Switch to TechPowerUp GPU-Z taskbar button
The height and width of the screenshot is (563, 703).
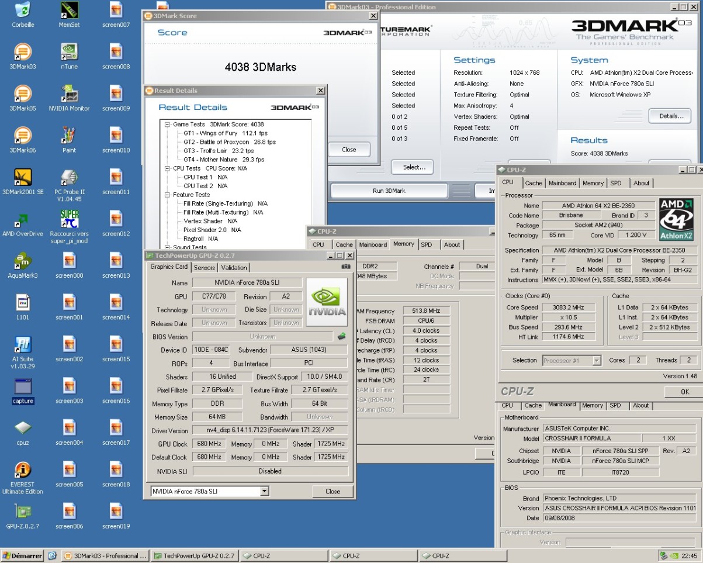(x=195, y=556)
